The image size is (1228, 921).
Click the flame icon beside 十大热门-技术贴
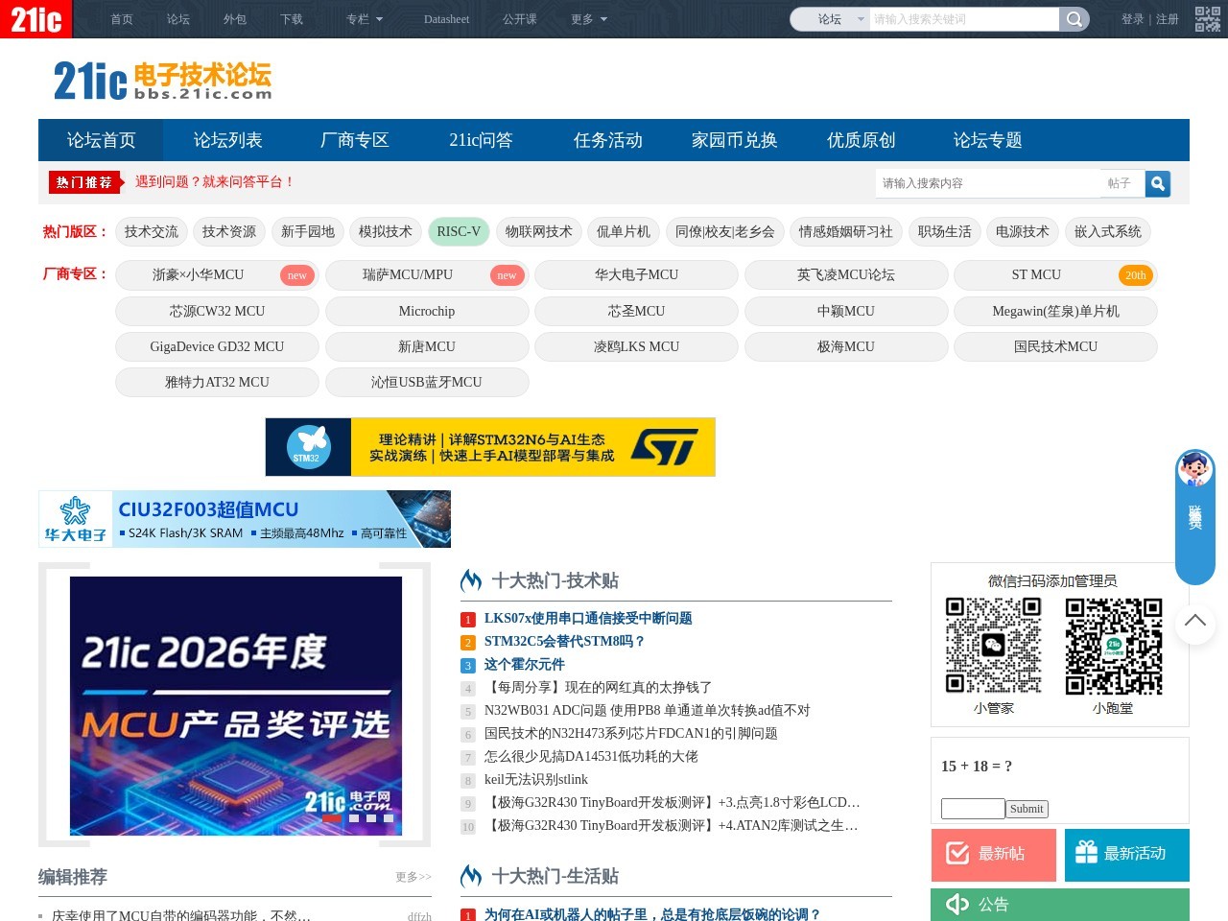(471, 580)
